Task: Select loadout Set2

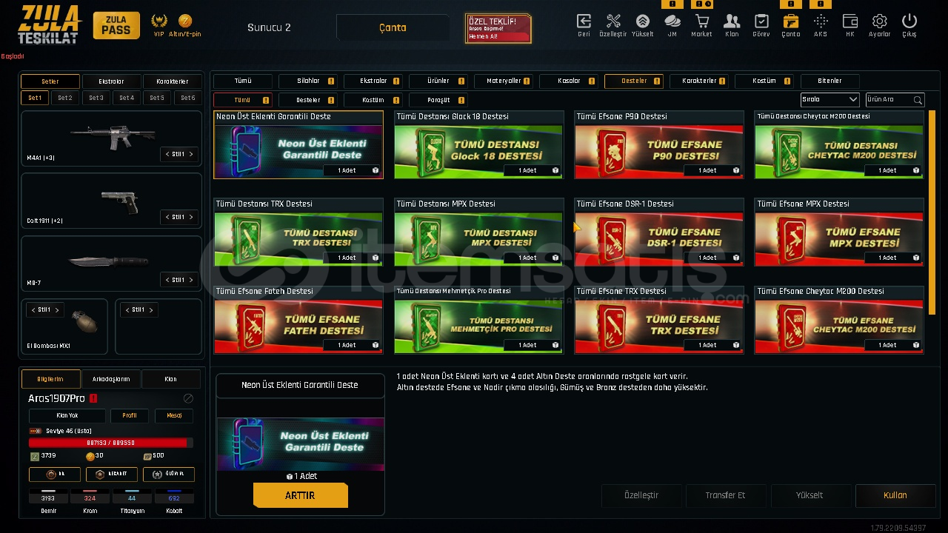Action: 65,98
